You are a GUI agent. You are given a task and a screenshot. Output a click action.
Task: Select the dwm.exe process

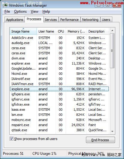tap(59, 58)
